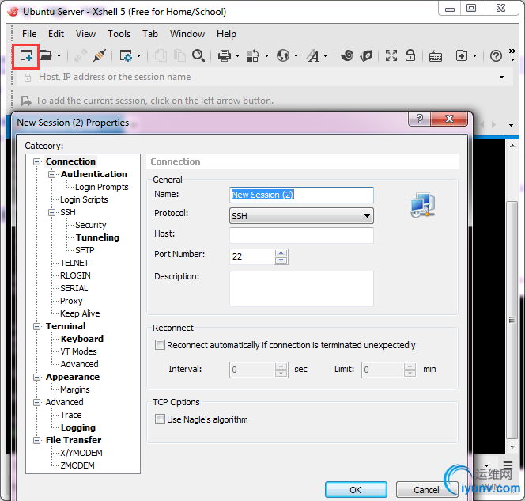Open the Protocol SSH dropdown
Image resolution: width=525 pixels, height=501 pixels.
(301, 216)
